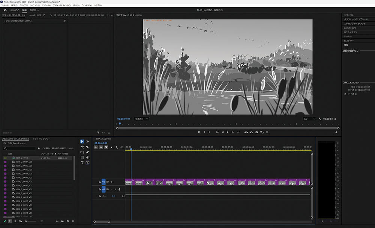Click the trash Delete icon in Project panel
Viewport: 375px width, 228px height.
coord(73,221)
